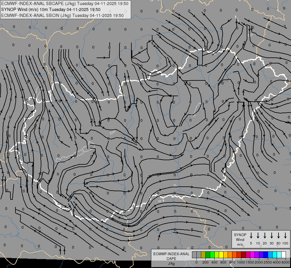Pick the purple swatch left of 2000
291x268 pixels.
(257, 255)
